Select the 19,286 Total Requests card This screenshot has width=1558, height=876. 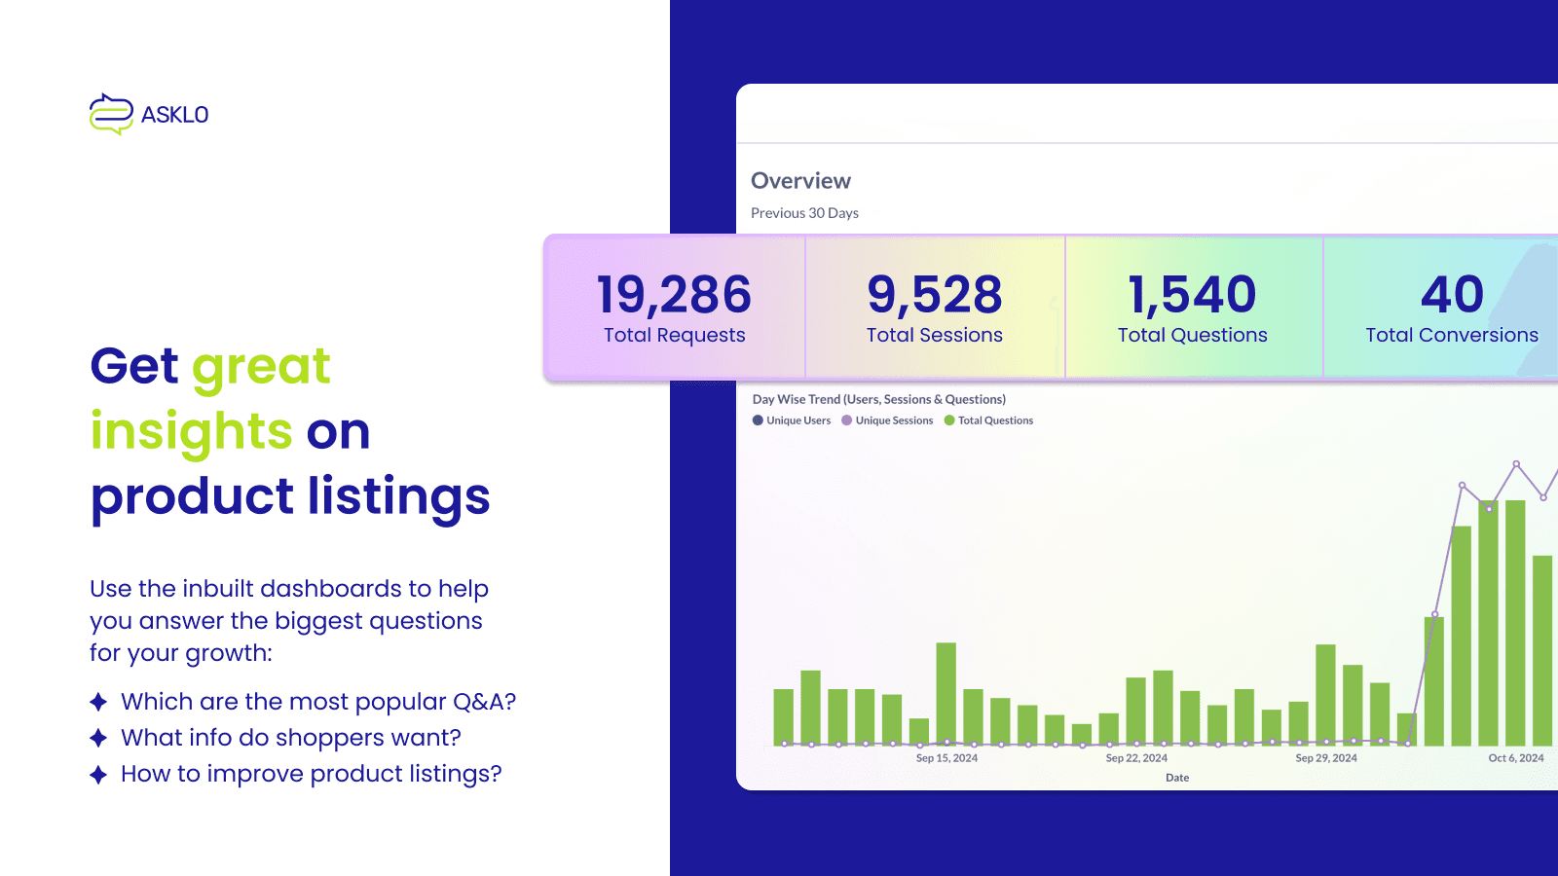(674, 308)
